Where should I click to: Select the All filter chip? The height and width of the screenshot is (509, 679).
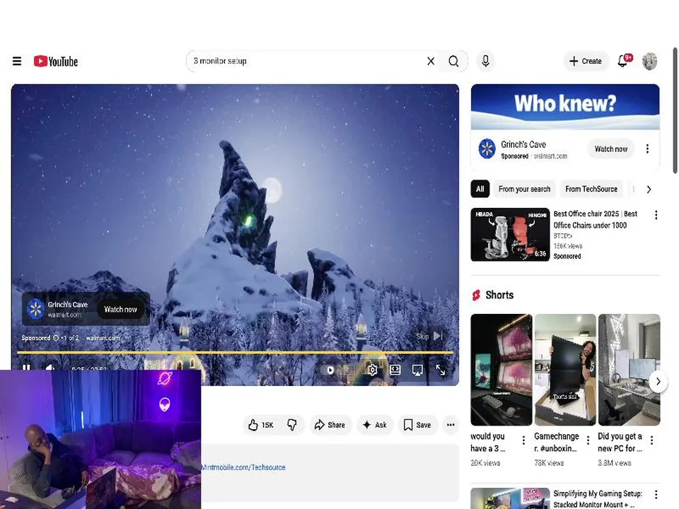[x=480, y=189]
